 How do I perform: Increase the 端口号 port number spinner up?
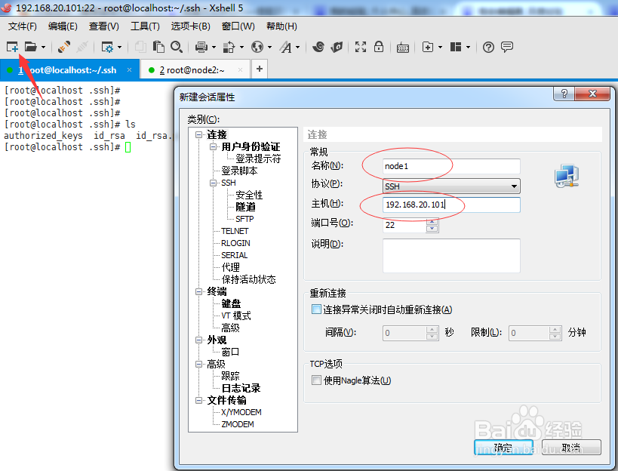coord(432,222)
